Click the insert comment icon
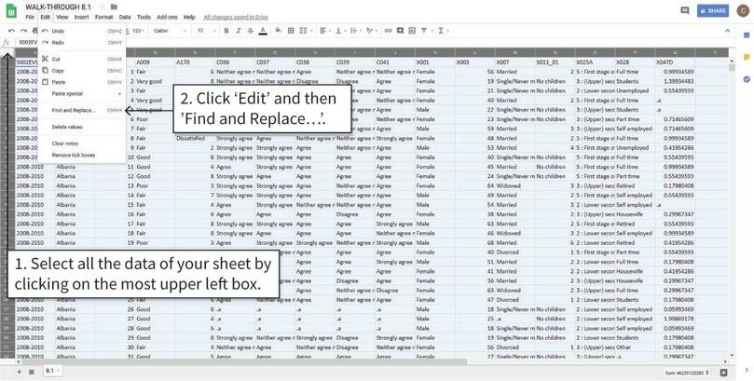This screenshot has height=381, width=754. coord(400,31)
